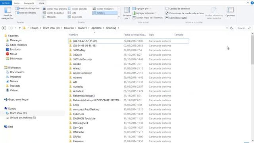Click Disco local (C:) in address path
This screenshot has width=254, height=143.
coord(51,28)
